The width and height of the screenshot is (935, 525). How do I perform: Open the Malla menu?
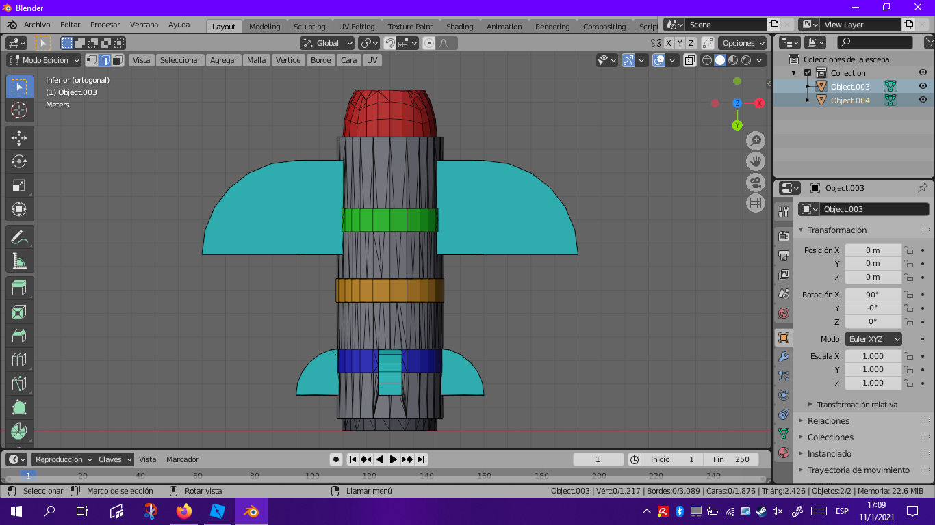[x=256, y=60]
